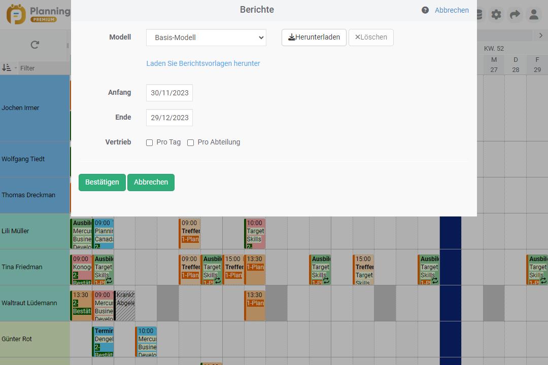Open the user profile icon
Image resolution: width=548 pixels, height=365 pixels.
pyautogui.click(x=534, y=15)
